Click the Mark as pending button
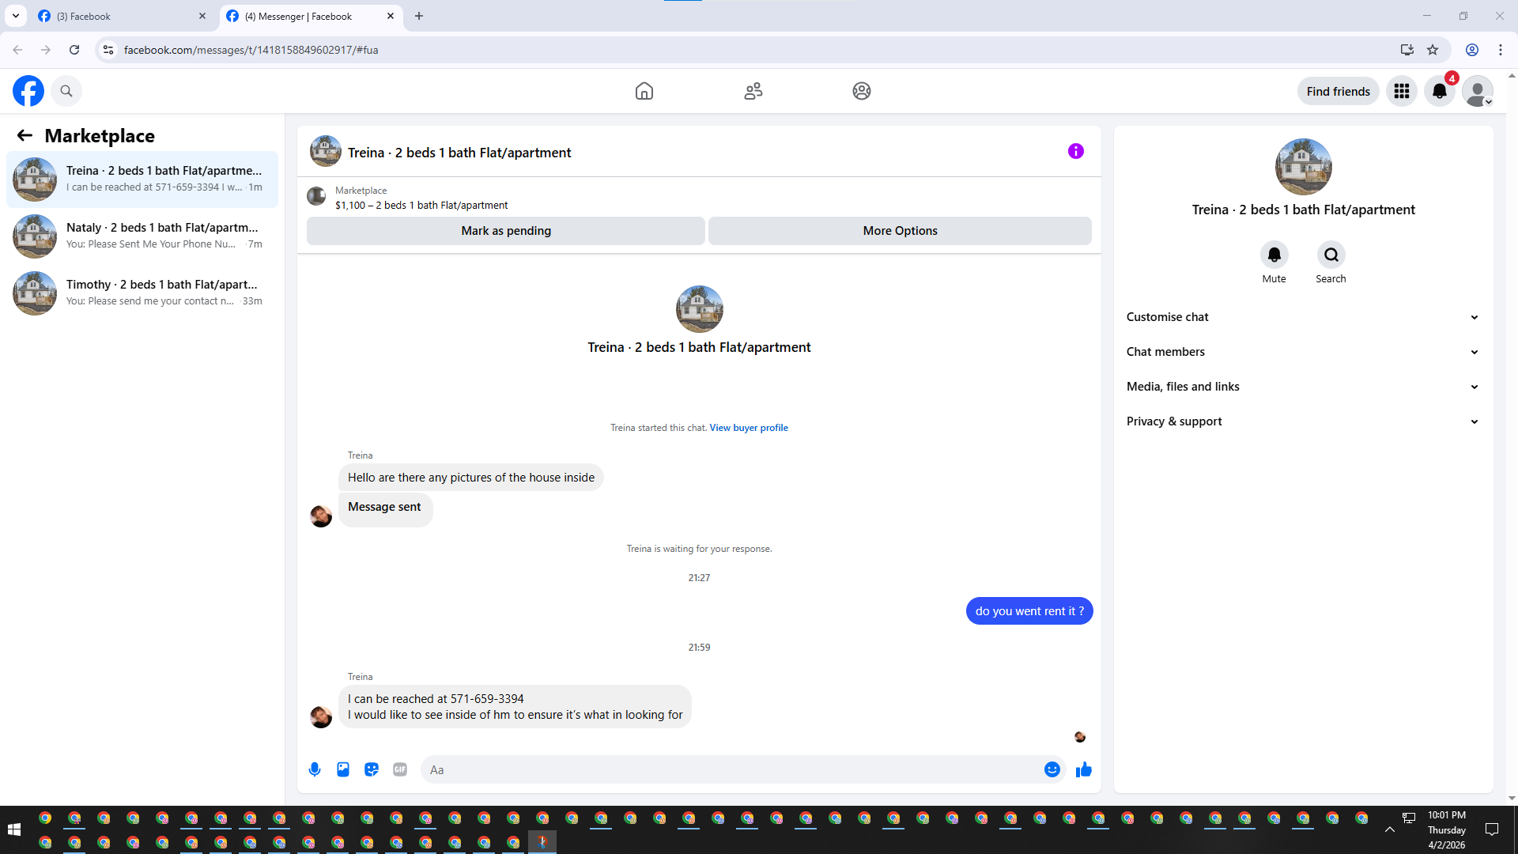 506,231
